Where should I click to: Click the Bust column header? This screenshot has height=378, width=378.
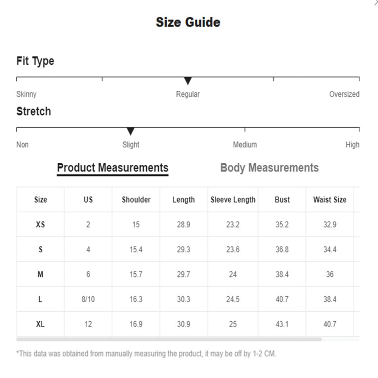(x=282, y=200)
